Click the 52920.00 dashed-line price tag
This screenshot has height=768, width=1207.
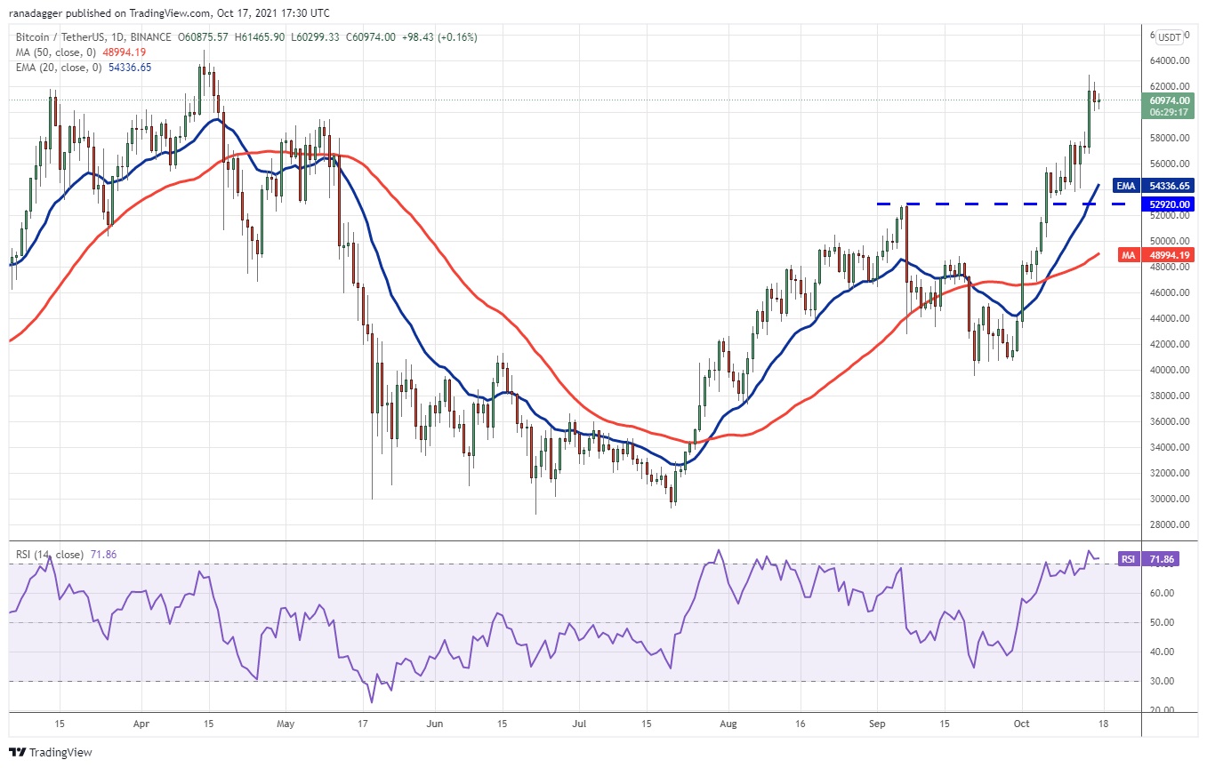[x=1169, y=204]
